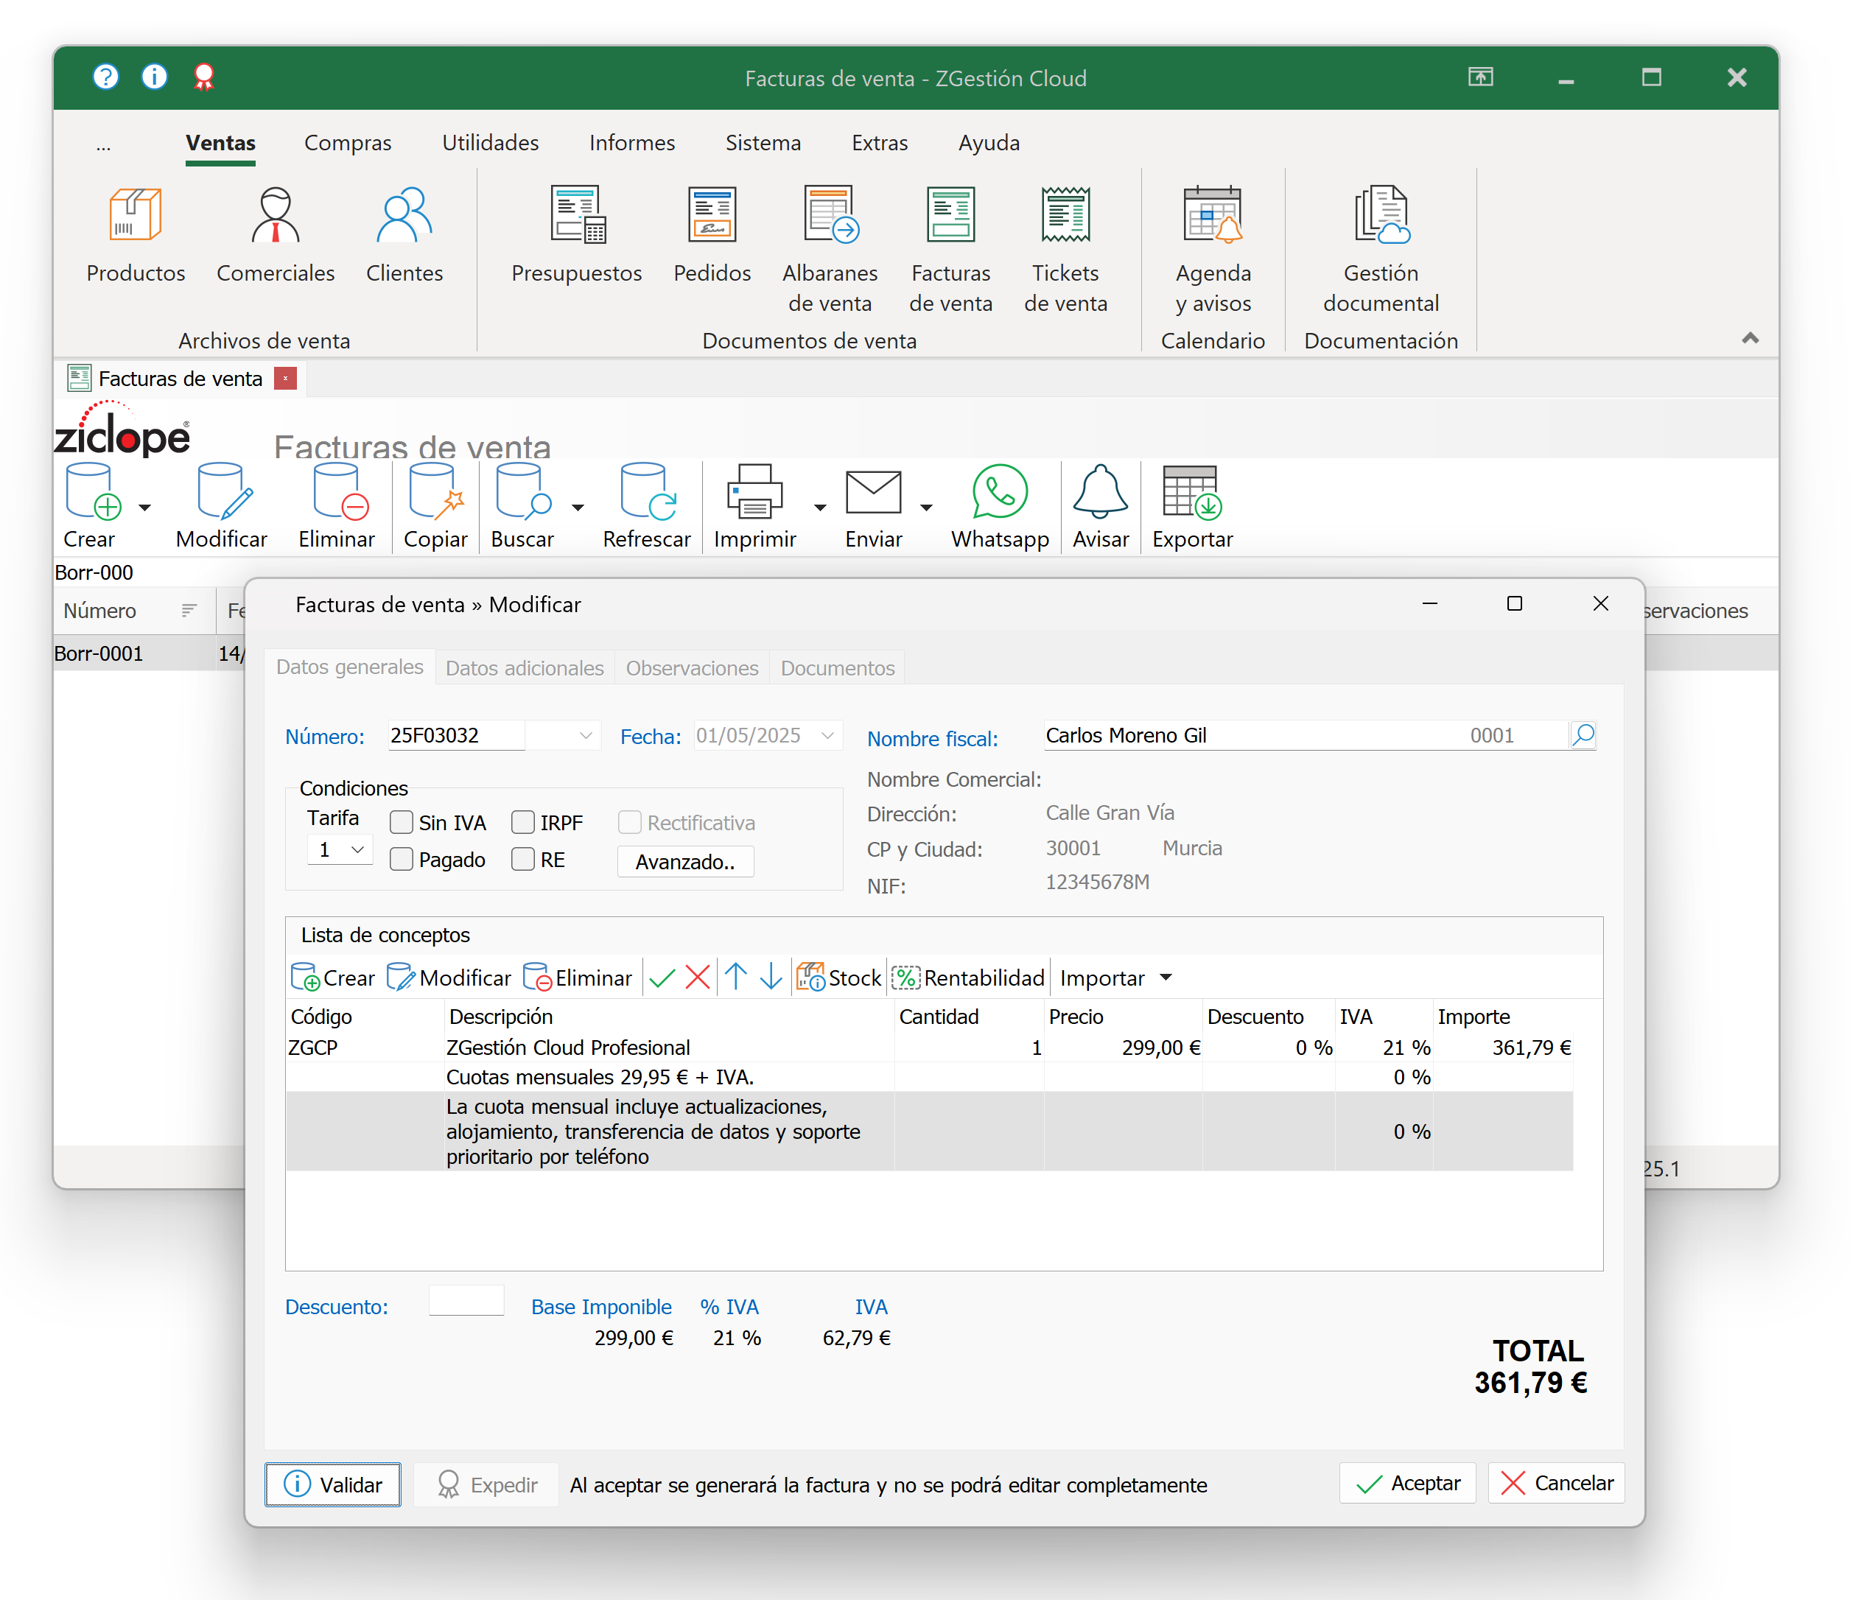Switch to Observaciones tab in dialog
The width and height of the screenshot is (1850, 1600).
[692, 668]
